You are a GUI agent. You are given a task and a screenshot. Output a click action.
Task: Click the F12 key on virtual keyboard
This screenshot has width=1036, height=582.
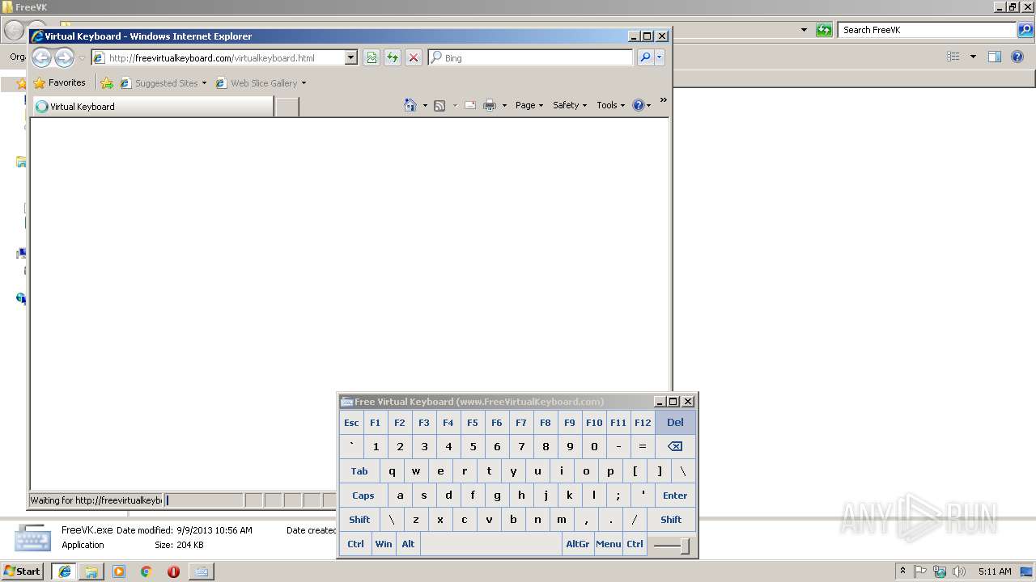pyautogui.click(x=643, y=422)
